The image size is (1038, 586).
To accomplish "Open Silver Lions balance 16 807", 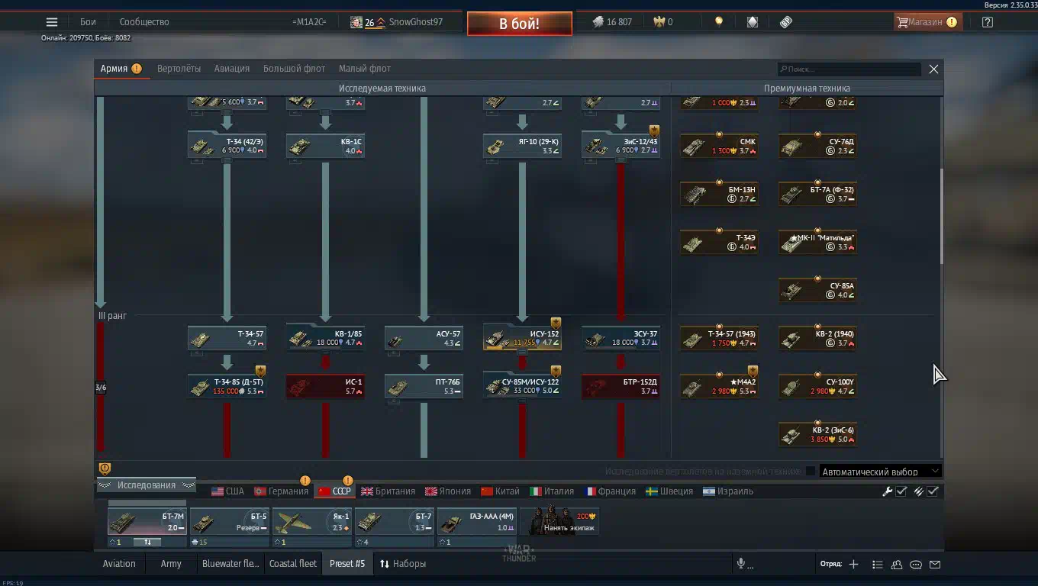I will tap(612, 22).
